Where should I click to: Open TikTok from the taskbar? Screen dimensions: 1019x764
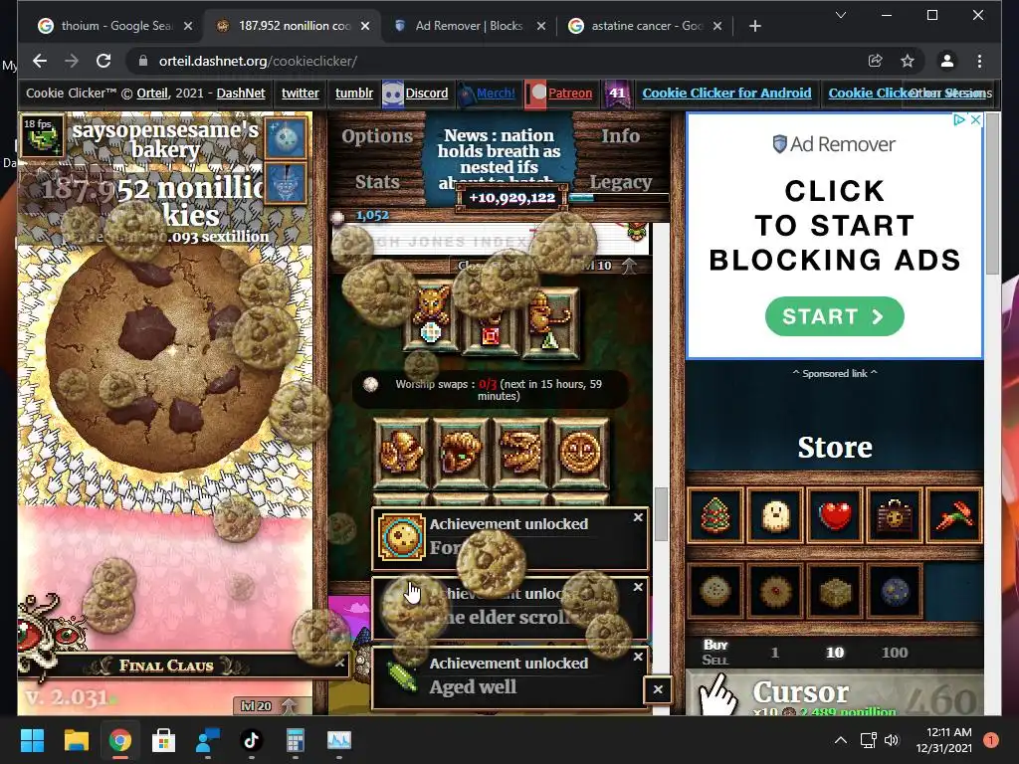click(251, 740)
